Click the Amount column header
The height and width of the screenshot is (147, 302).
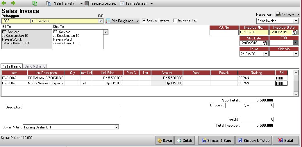[x=167, y=73]
